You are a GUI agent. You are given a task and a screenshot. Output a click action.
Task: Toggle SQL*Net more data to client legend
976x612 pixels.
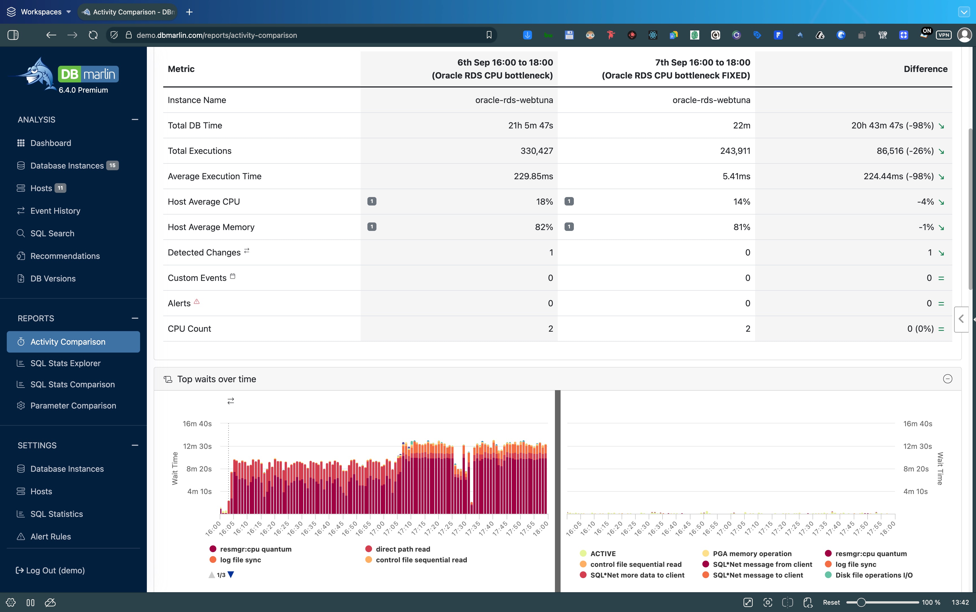click(632, 575)
